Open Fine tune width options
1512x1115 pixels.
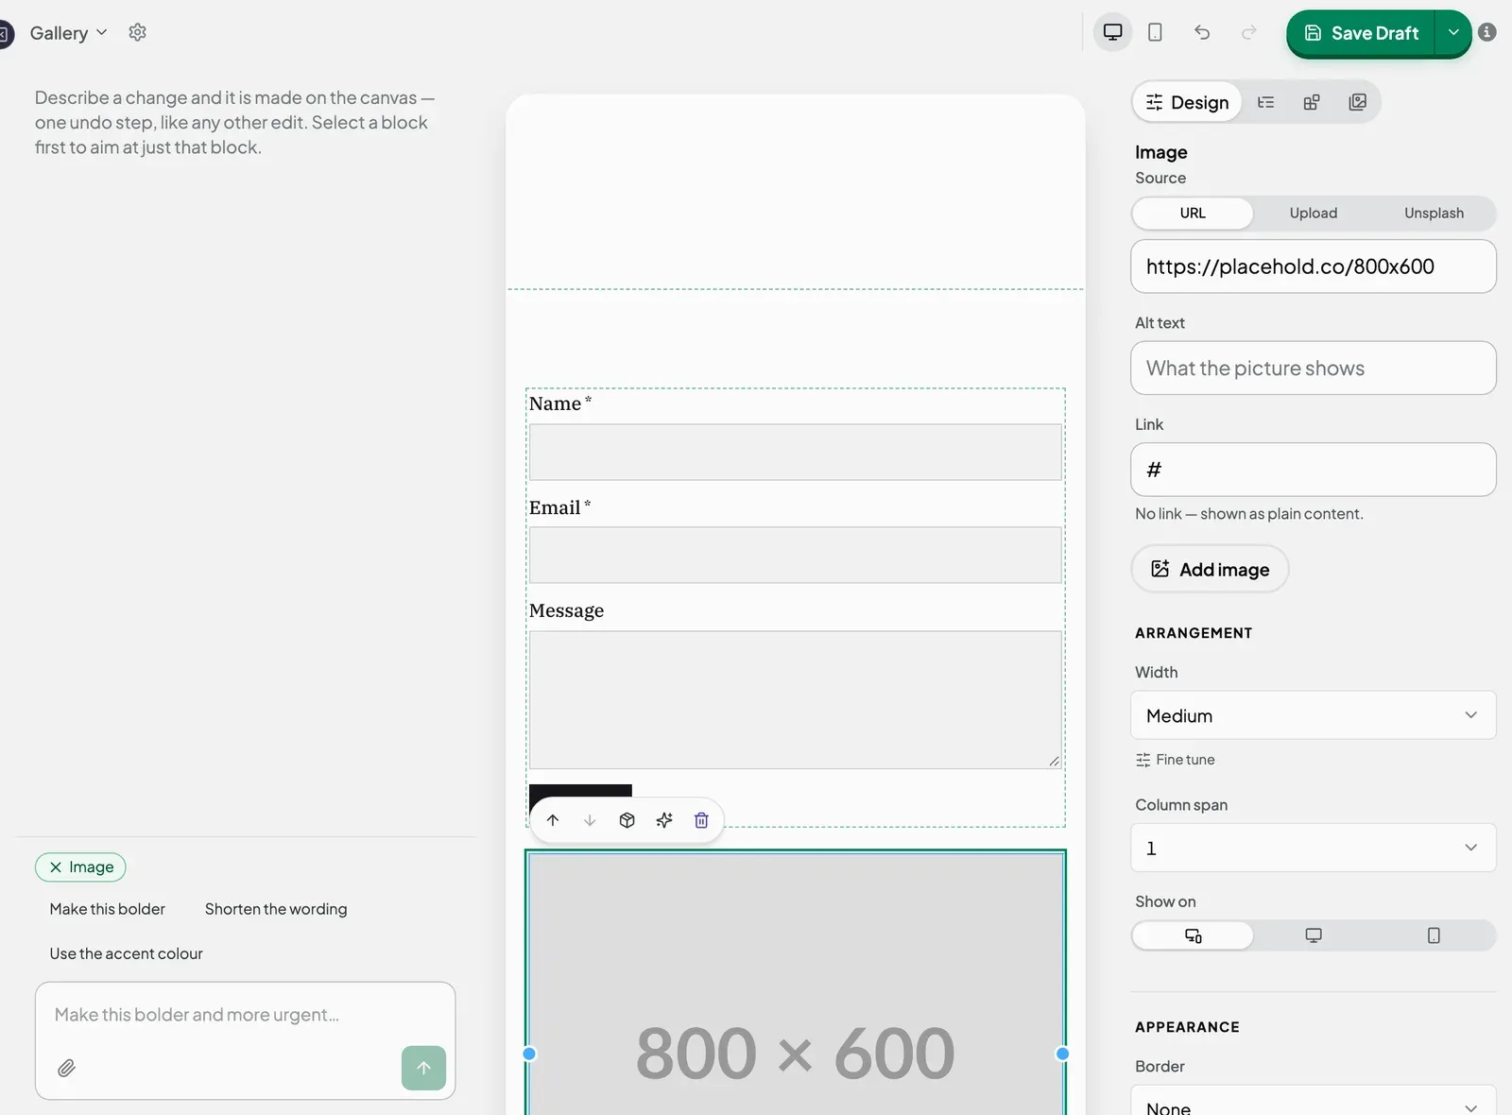[1176, 760]
